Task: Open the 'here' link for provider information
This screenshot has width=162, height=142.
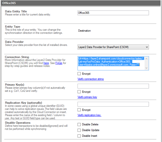Action: pyautogui.click(x=46, y=63)
